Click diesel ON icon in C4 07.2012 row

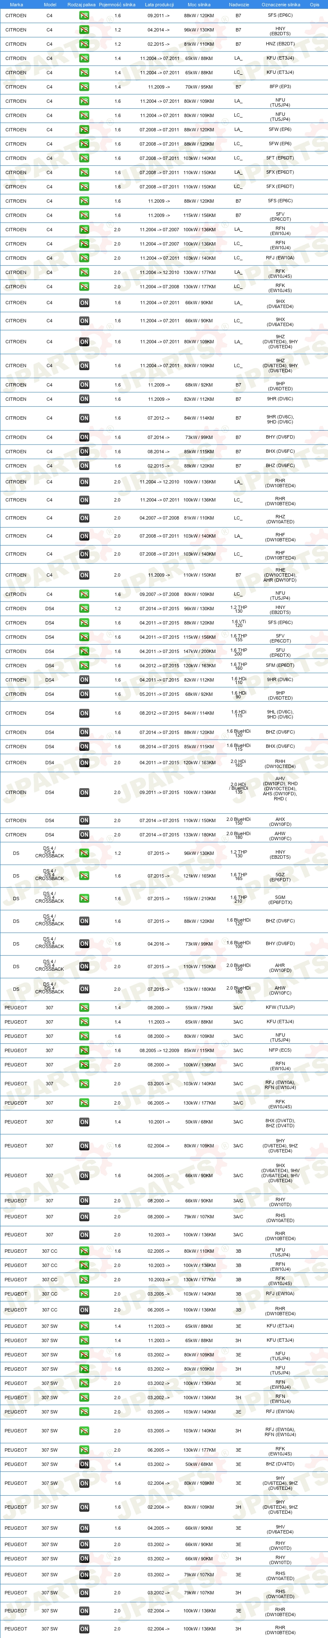pyautogui.click(x=84, y=418)
